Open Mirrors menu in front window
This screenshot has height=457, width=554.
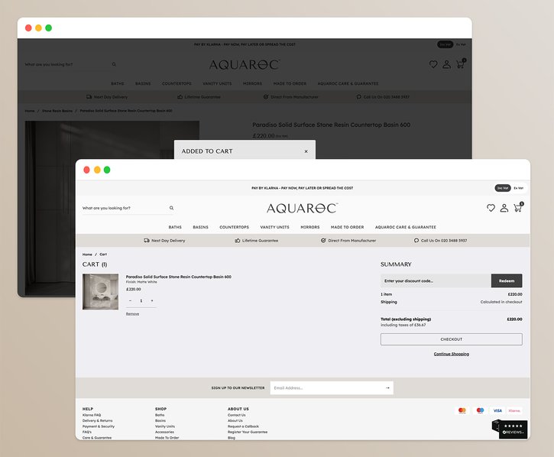[x=310, y=227]
